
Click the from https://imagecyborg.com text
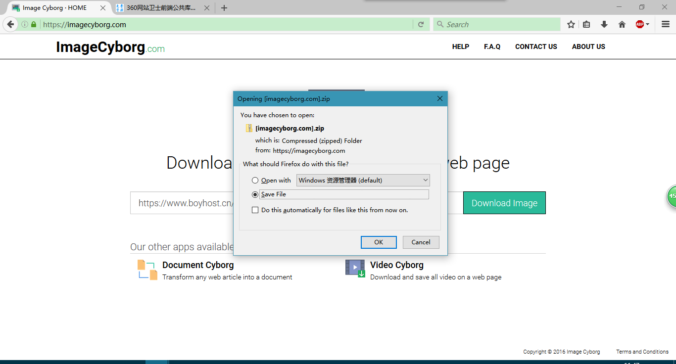coord(300,151)
